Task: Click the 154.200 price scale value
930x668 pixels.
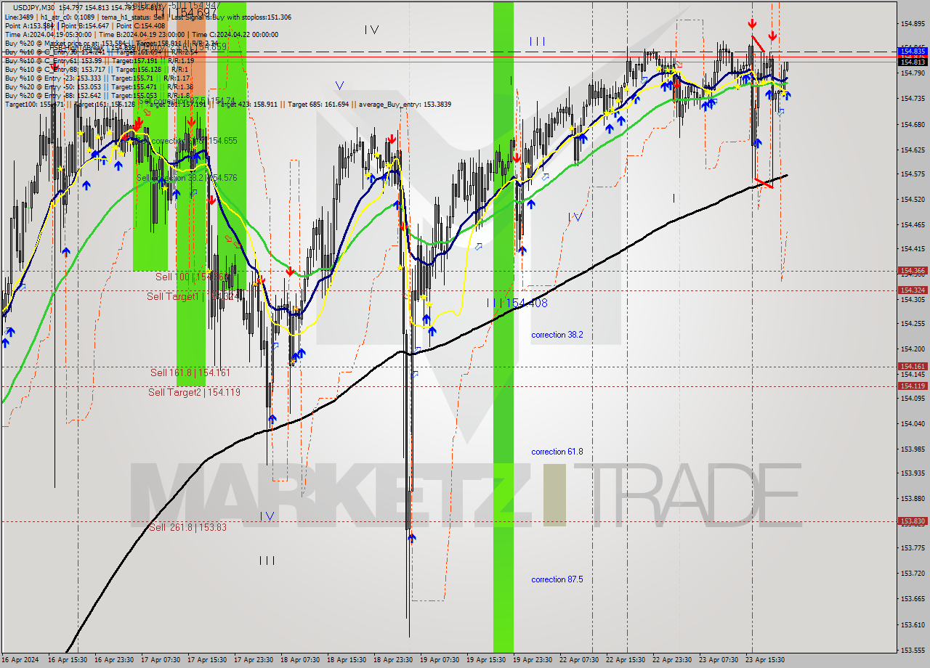Action: click(913, 349)
